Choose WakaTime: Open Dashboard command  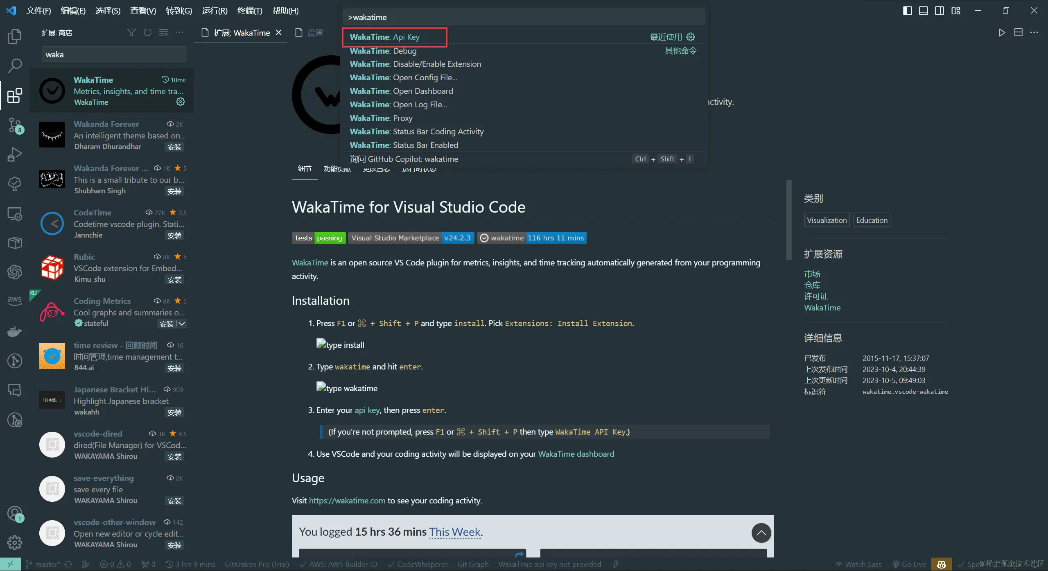click(x=523, y=91)
